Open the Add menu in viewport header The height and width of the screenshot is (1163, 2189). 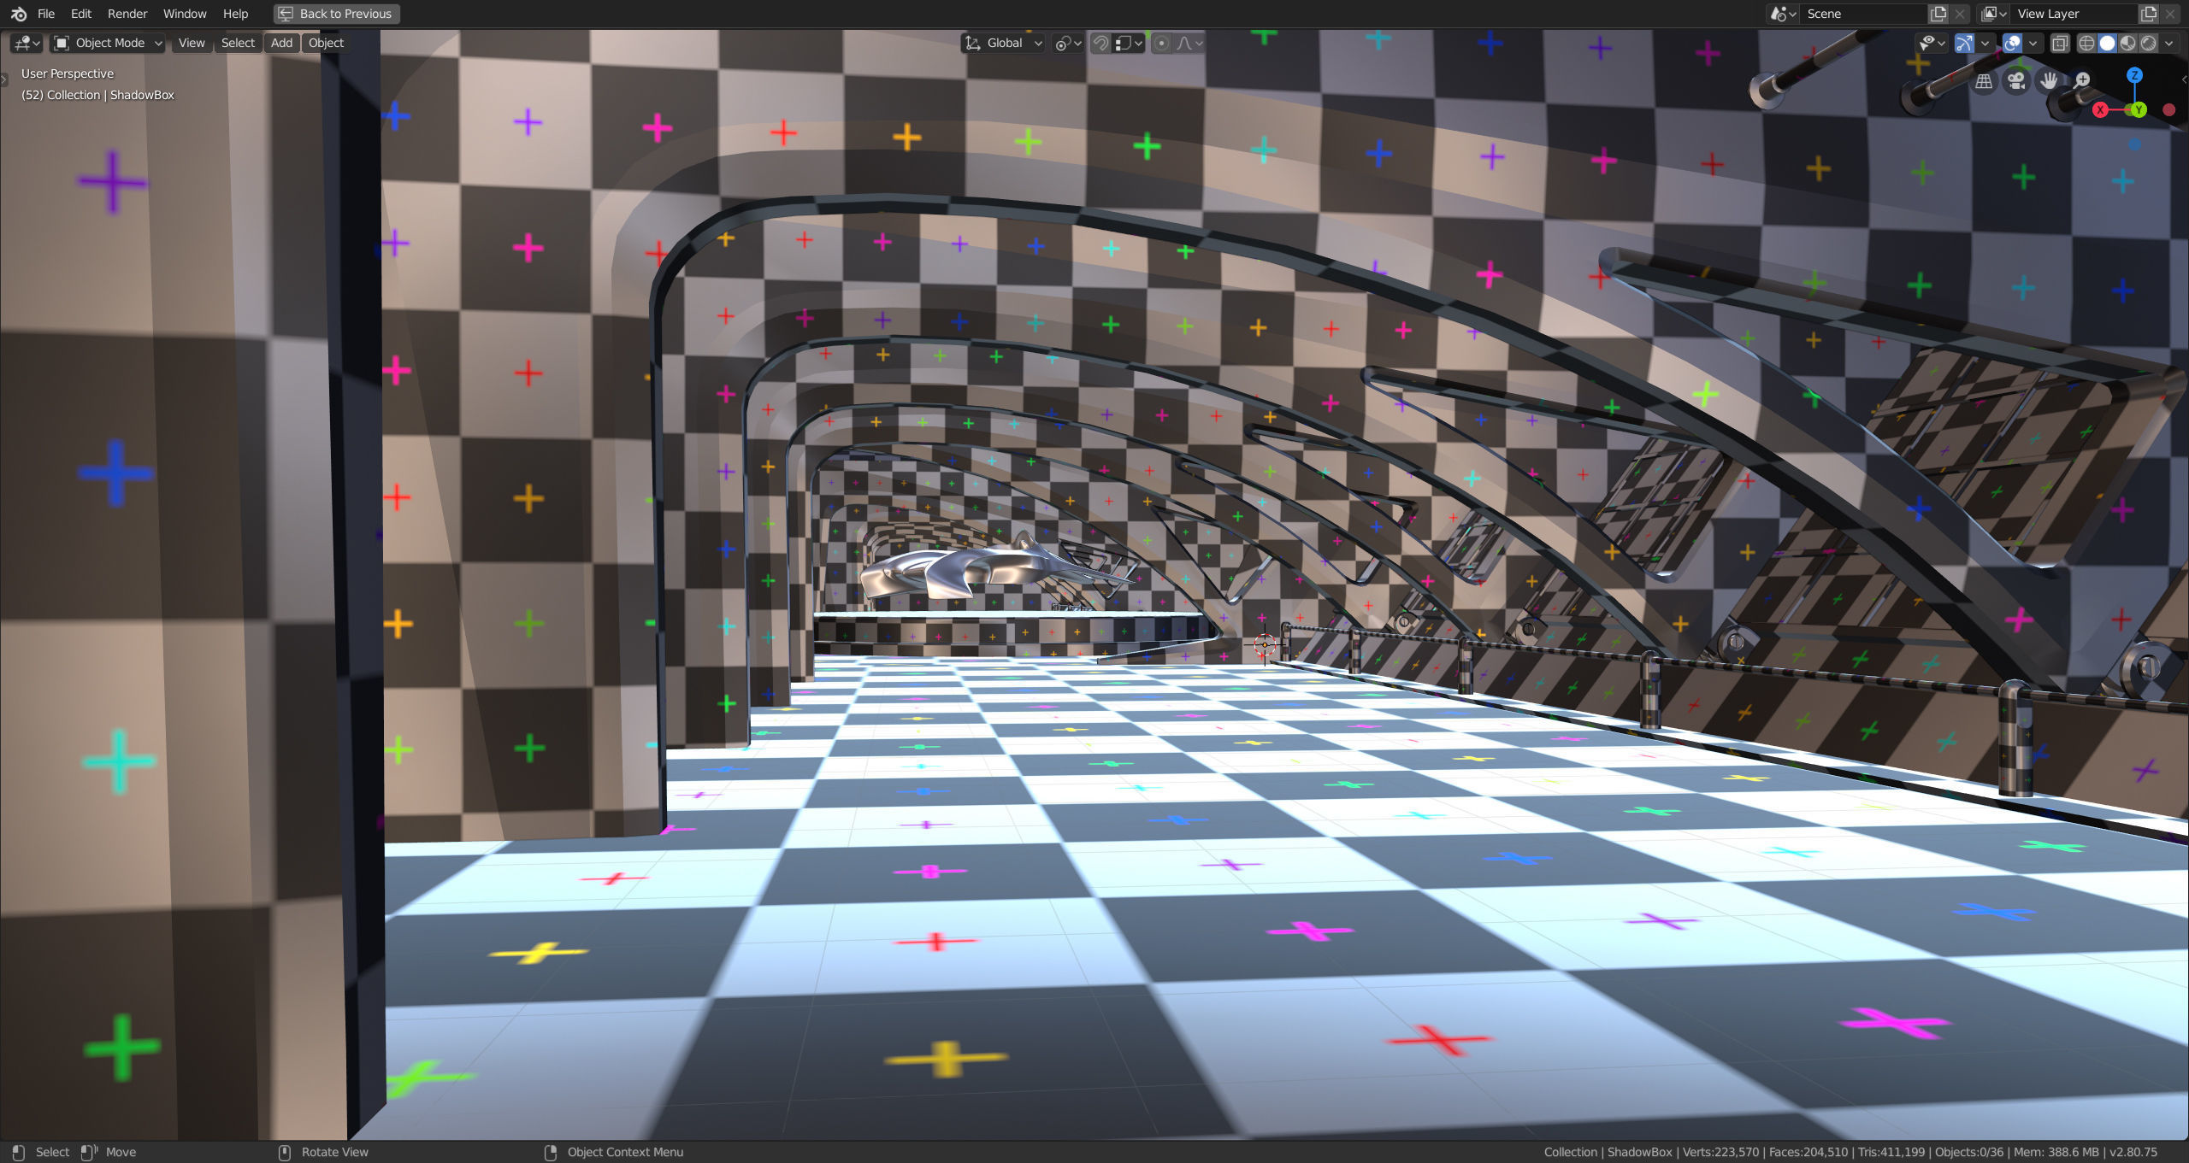281,43
